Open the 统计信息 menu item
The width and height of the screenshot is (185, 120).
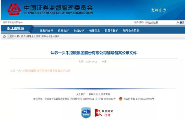coord(95,31)
